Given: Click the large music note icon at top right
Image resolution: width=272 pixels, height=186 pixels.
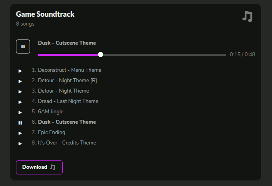Looking at the screenshot, I should click(247, 16).
